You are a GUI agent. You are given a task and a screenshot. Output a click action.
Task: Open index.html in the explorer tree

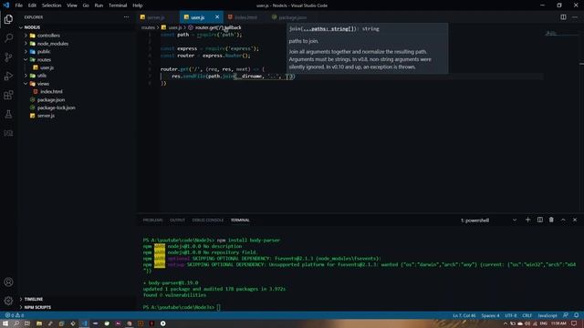(x=51, y=91)
